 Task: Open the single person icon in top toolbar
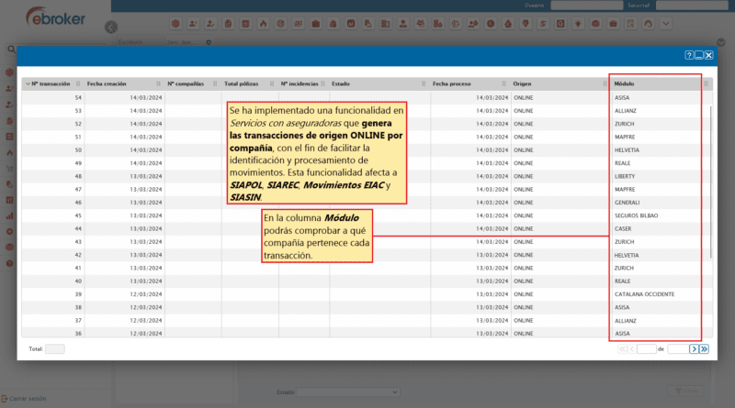click(403, 24)
